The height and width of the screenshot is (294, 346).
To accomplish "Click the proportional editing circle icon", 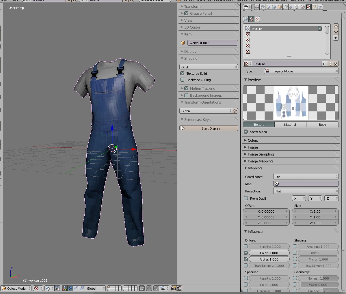I will point(149,288).
